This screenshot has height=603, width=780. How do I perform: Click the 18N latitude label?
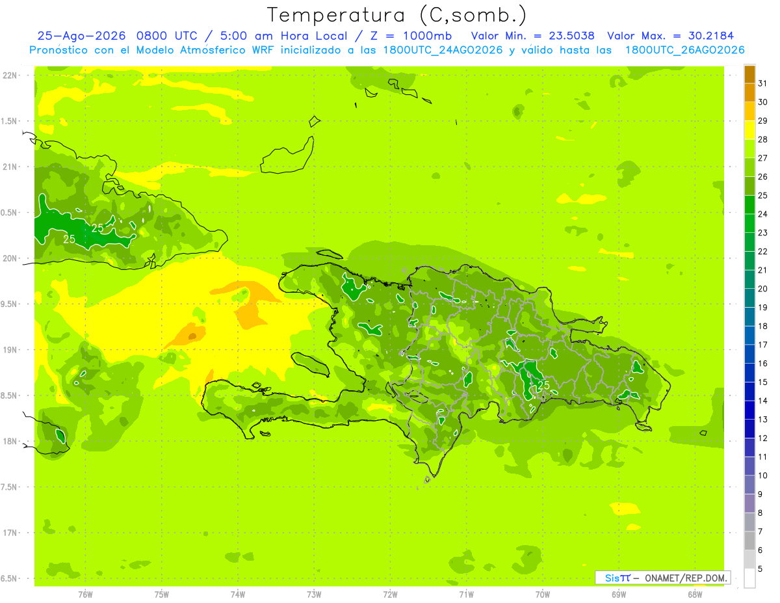click(x=10, y=442)
